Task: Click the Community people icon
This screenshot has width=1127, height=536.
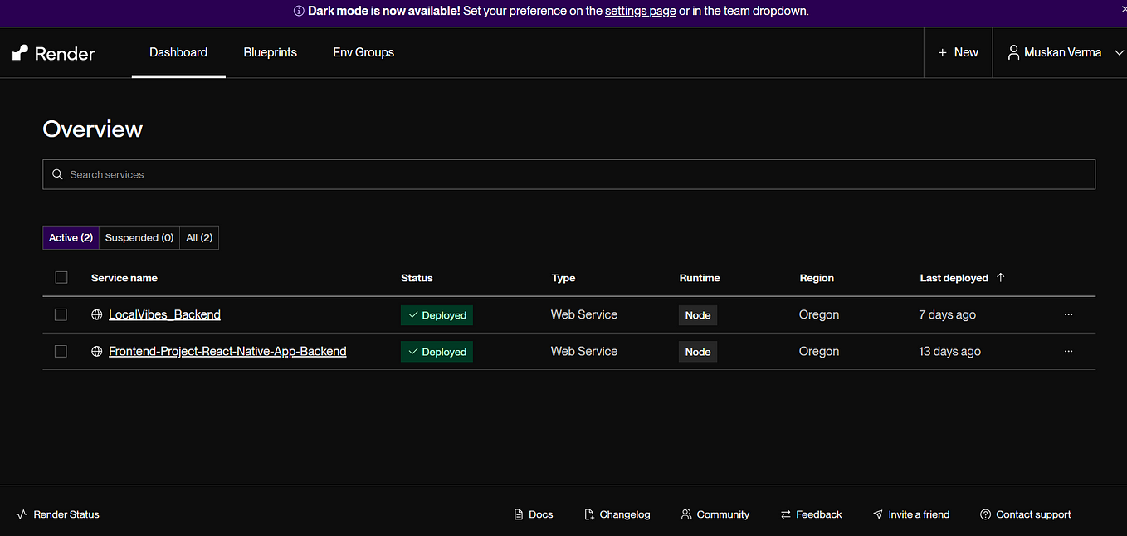Action: coord(686,514)
